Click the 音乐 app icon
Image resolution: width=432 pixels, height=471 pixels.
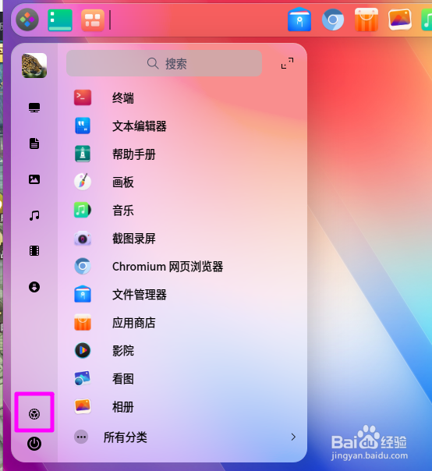click(83, 210)
